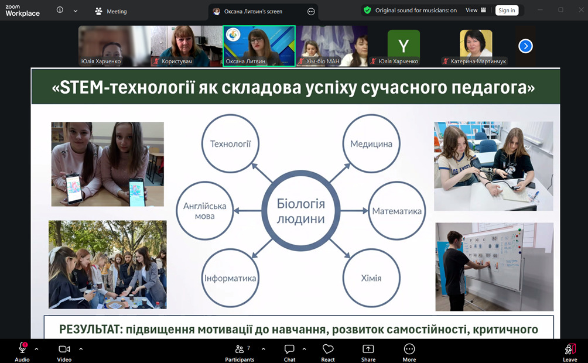Click the Sign in button
The image size is (588, 363).
coord(507,11)
